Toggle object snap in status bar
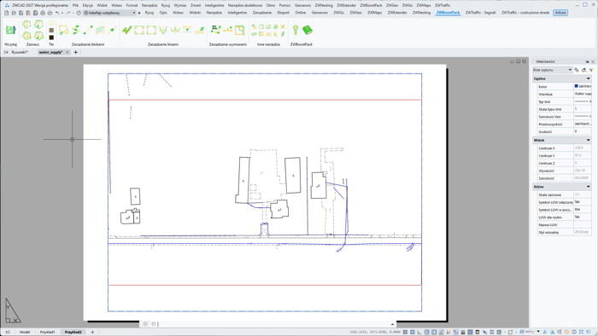The width and height of the screenshot is (598, 336). click(x=434, y=333)
